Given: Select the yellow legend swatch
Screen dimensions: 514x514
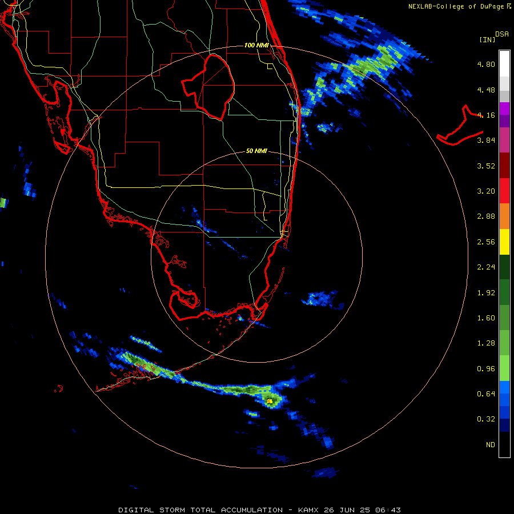Looking at the screenshot, I should pos(504,242).
